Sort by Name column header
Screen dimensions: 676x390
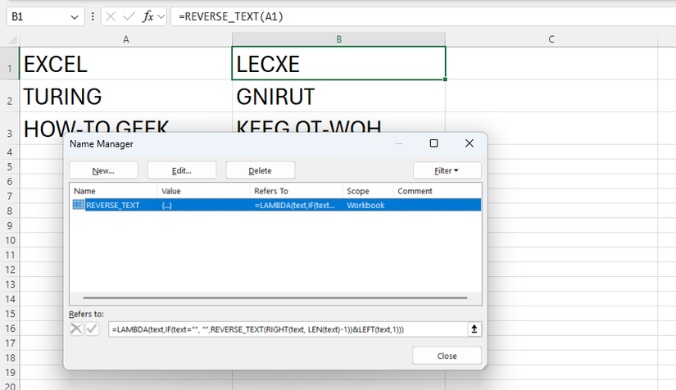pos(114,191)
